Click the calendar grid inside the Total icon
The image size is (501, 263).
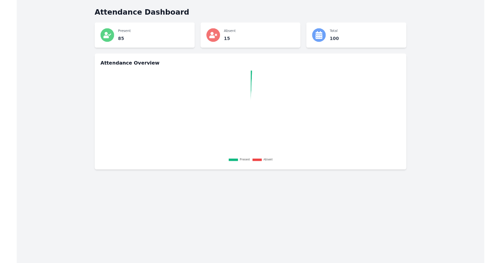[x=319, y=36]
